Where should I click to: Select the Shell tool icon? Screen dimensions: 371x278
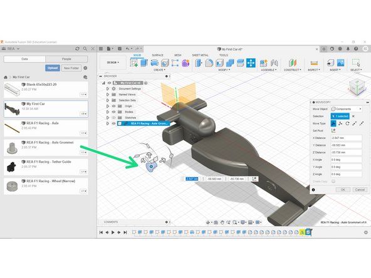point(220,63)
